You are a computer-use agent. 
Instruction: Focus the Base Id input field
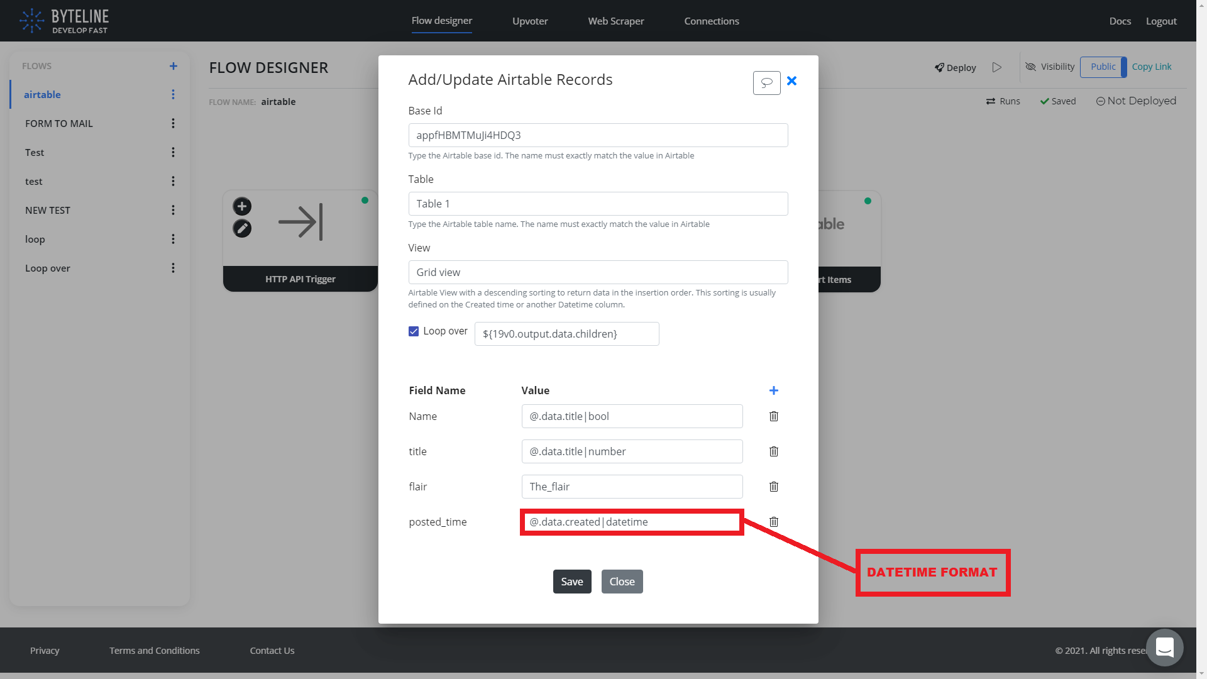click(598, 135)
